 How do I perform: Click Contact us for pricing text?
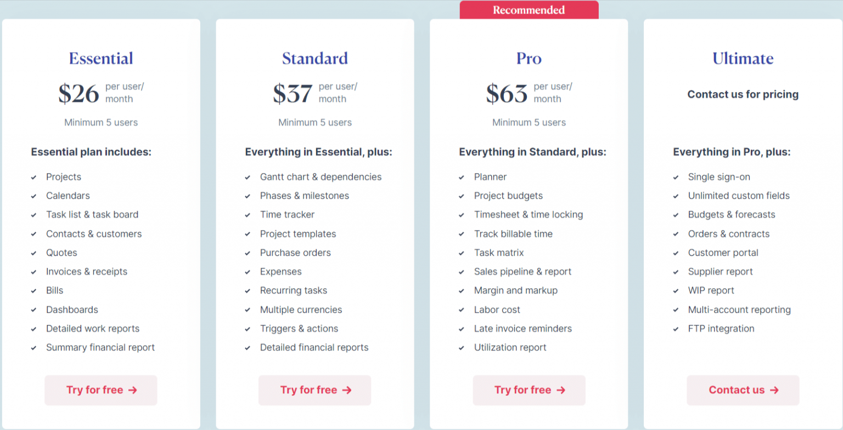(x=743, y=94)
